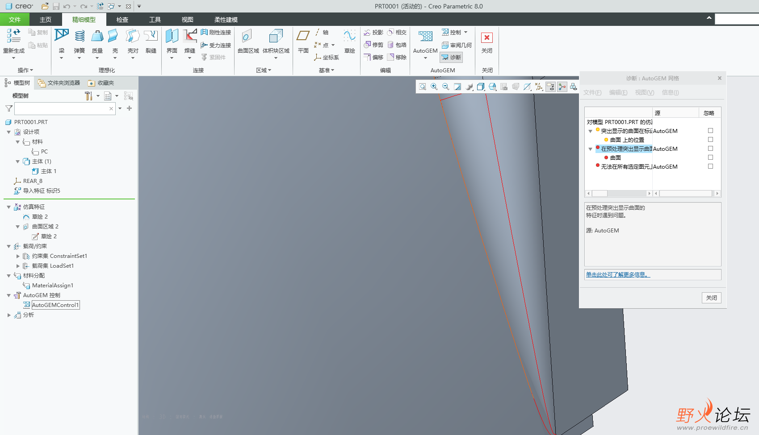
Task: Click the Regenerate (重新生成) icon
Action: (x=14, y=37)
